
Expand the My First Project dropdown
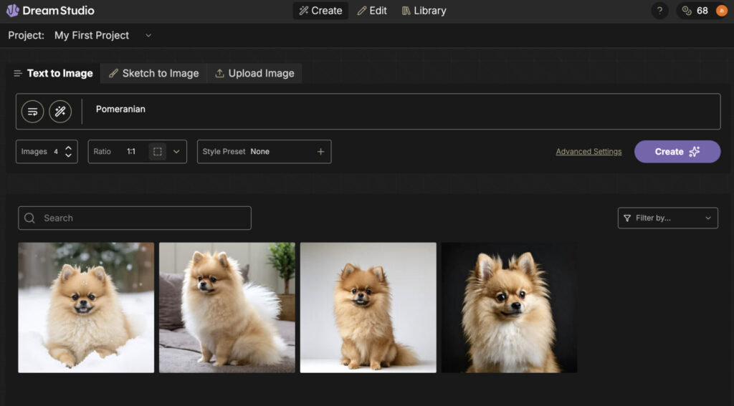tap(148, 36)
